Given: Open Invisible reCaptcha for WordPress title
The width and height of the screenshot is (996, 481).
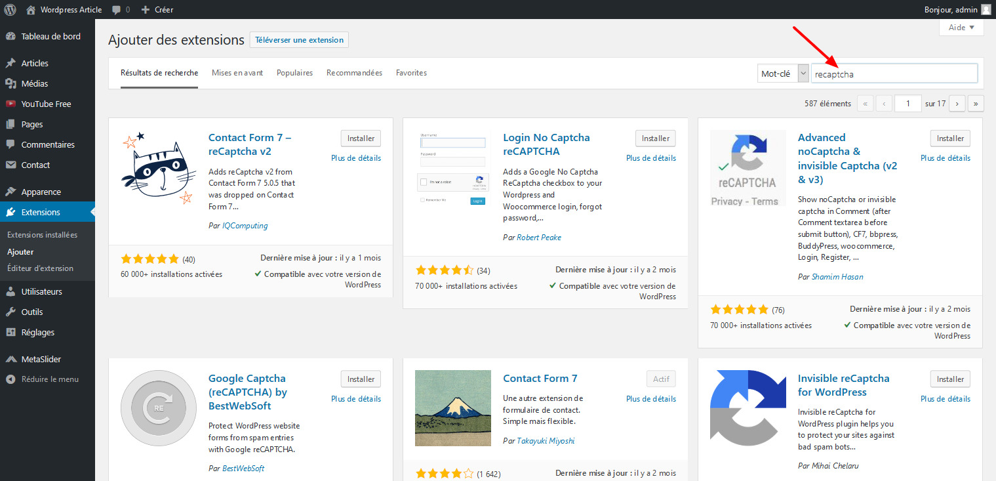Looking at the screenshot, I should tap(844, 385).
